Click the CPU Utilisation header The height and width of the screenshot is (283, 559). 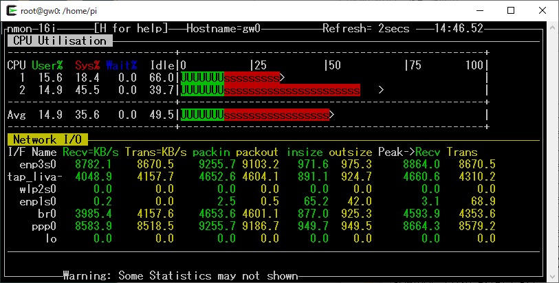click(60, 41)
